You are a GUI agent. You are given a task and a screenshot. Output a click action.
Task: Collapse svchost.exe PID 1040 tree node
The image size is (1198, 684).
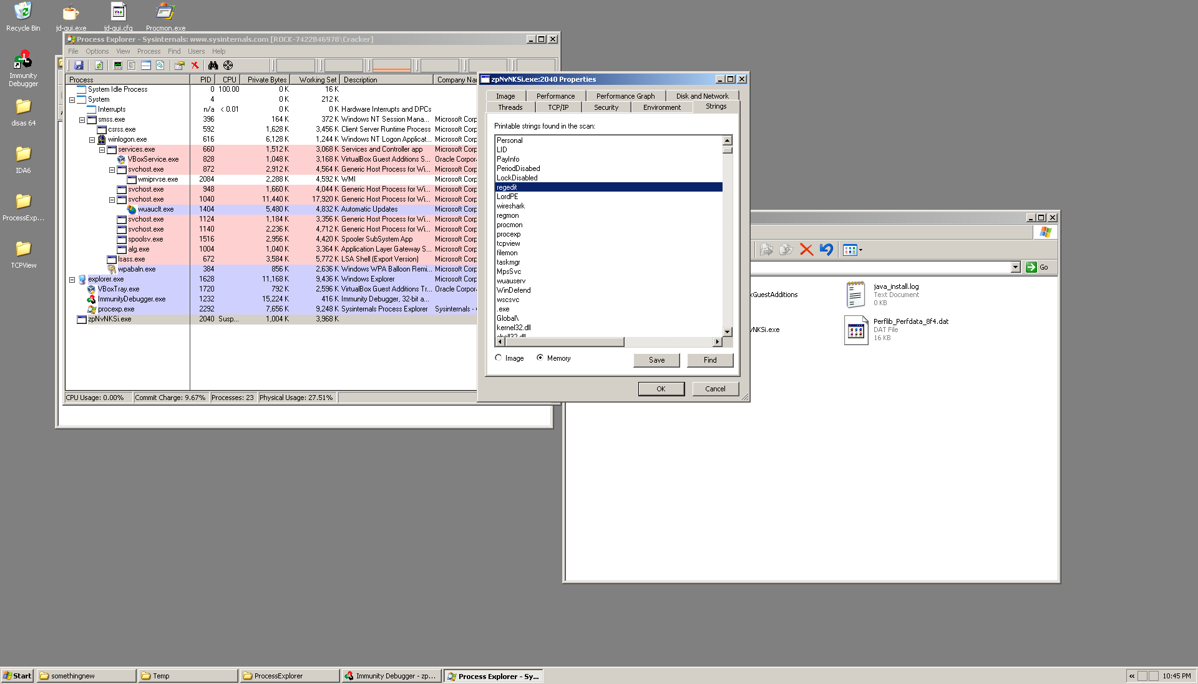[112, 200]
